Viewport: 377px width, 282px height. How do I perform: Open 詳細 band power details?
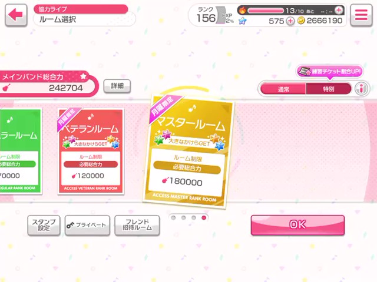(x=117, y=86)
